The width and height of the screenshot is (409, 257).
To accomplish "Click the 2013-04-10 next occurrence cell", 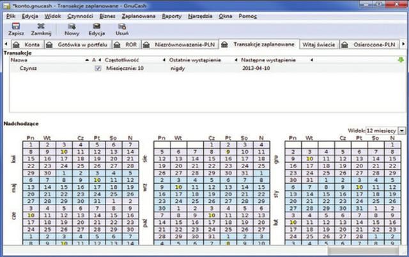I will click(x=256, y=68).
